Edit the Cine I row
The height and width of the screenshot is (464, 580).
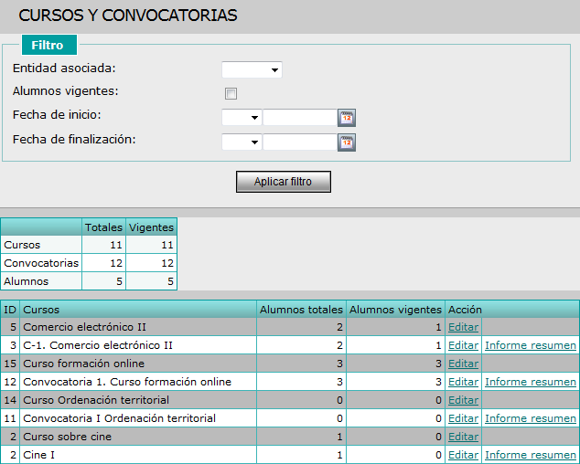click(463, 455)
